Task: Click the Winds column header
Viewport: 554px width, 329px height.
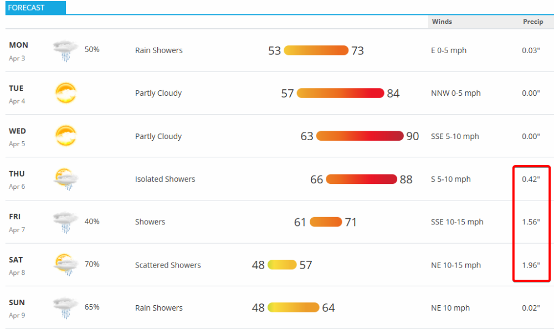Action: point(442,22)
